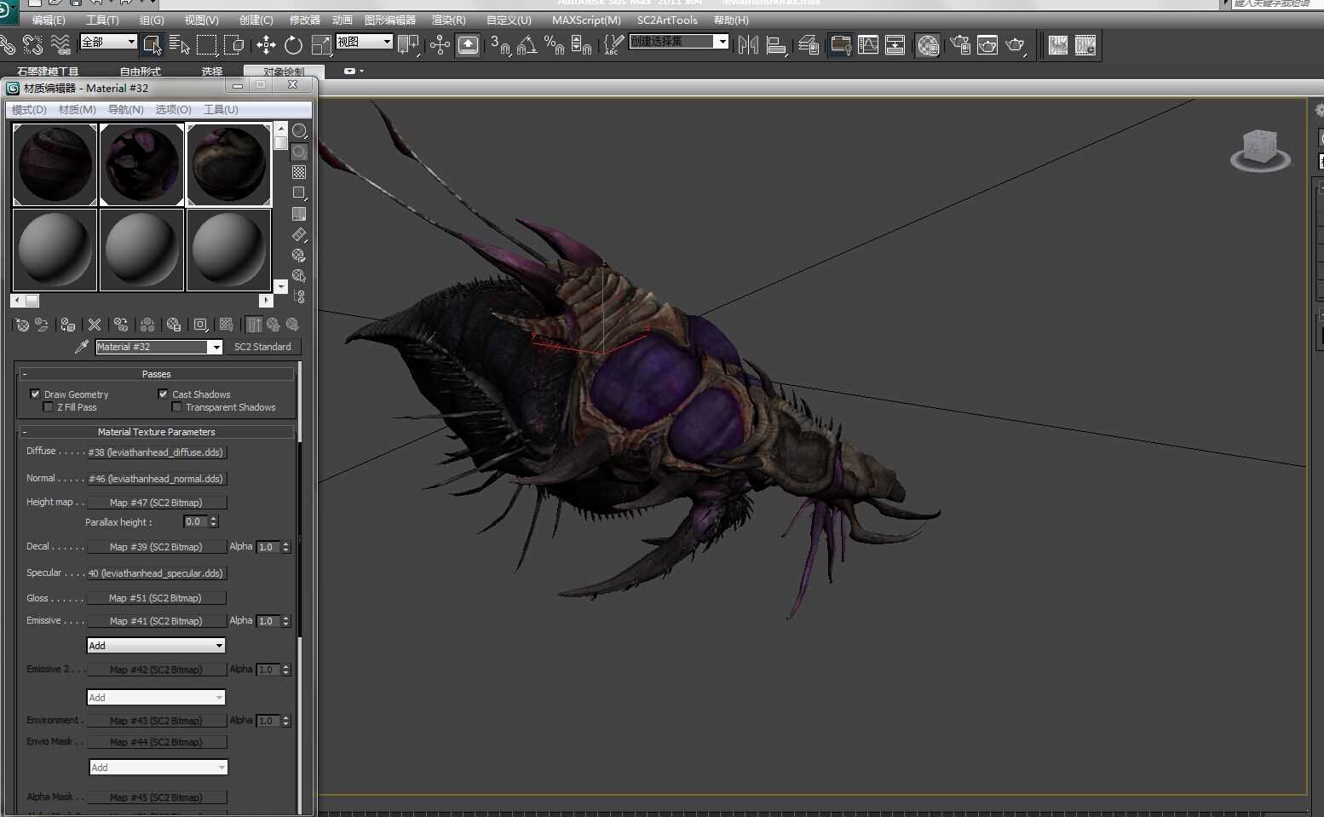Click the Decal Alpha spinner arrows
The width and height of the screenshot is (1324, 817).
(x=286, y=547)
